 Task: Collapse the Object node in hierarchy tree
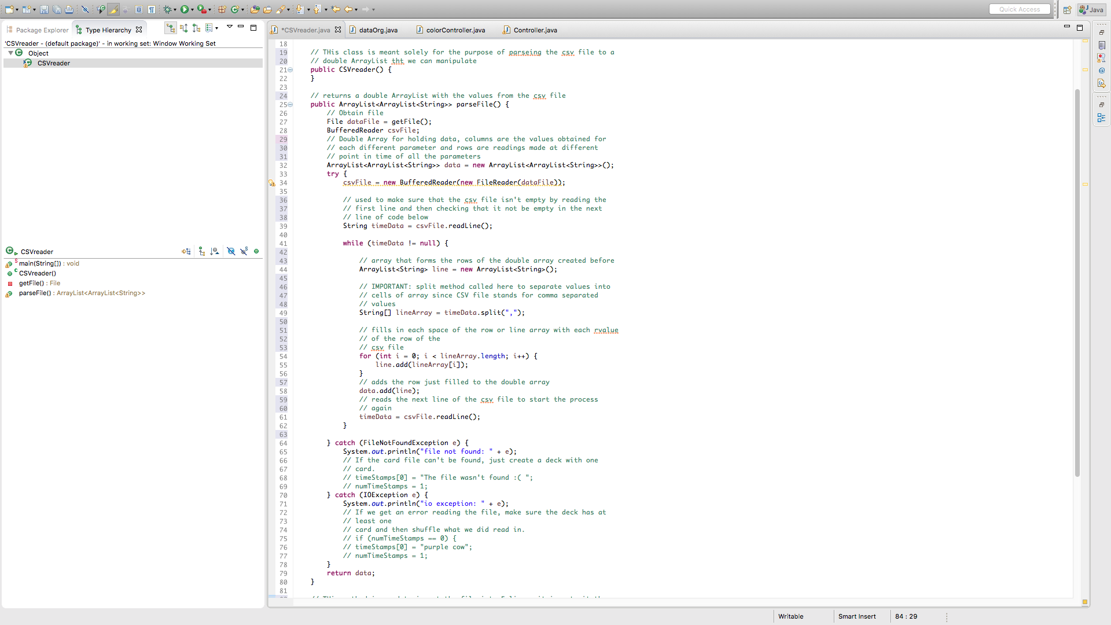tap(10, 53)
